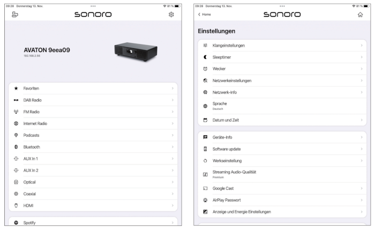Select the Favoriten star icon
The height and width of the screenshot is (228, 375).
click(x=16, y=89)
